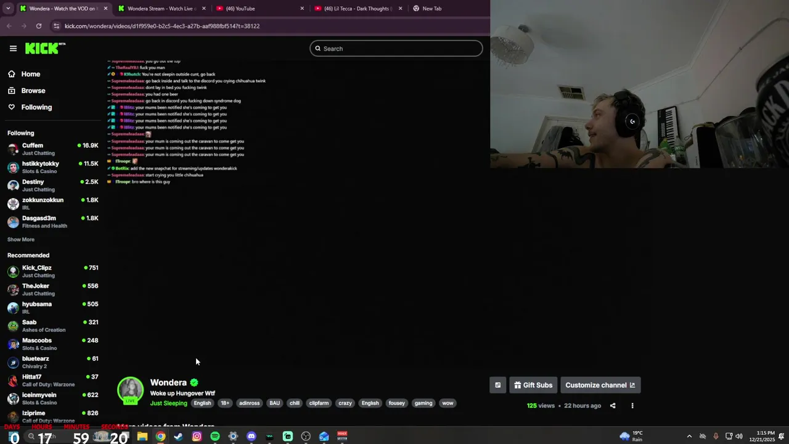
Task: Open the settings gear app in taskbar
Action: coord(233,437)
